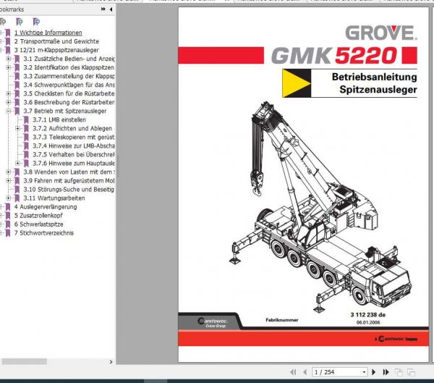434x383 pixels.
Task: Click bookmark icon beside 3.10 Störungs-Suche
Action: point(17,190)
